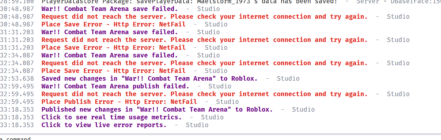Screen dimensions: 441x140
Task: Select the 32:34.087 save failed message
Action: click(x=109, y=55)
